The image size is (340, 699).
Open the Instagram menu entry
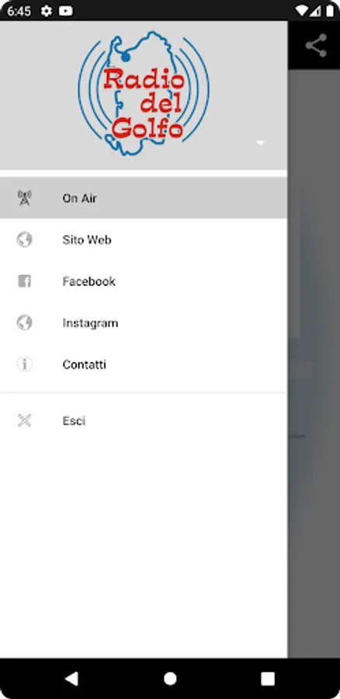pos(144,322)
